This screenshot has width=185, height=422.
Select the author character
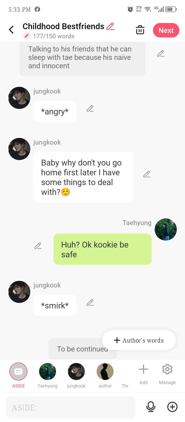pyautogui.click(x=105, y=375)
